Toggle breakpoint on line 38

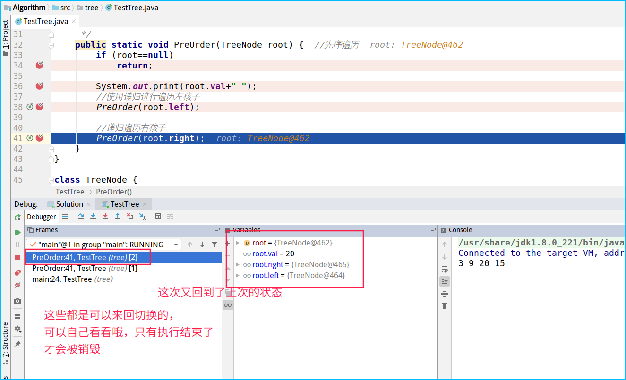40,107
